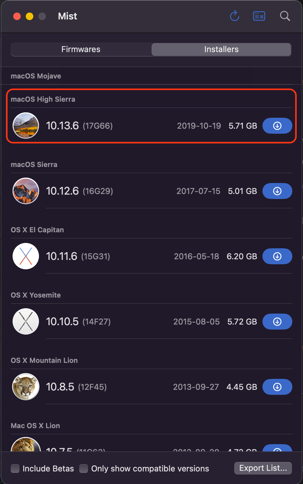Click the El Capitan X logo
This screenshot has height=484, width=303.
26,256
